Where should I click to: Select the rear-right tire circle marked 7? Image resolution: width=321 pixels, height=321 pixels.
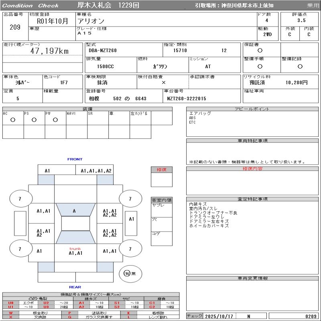click(x=130, y=249)
